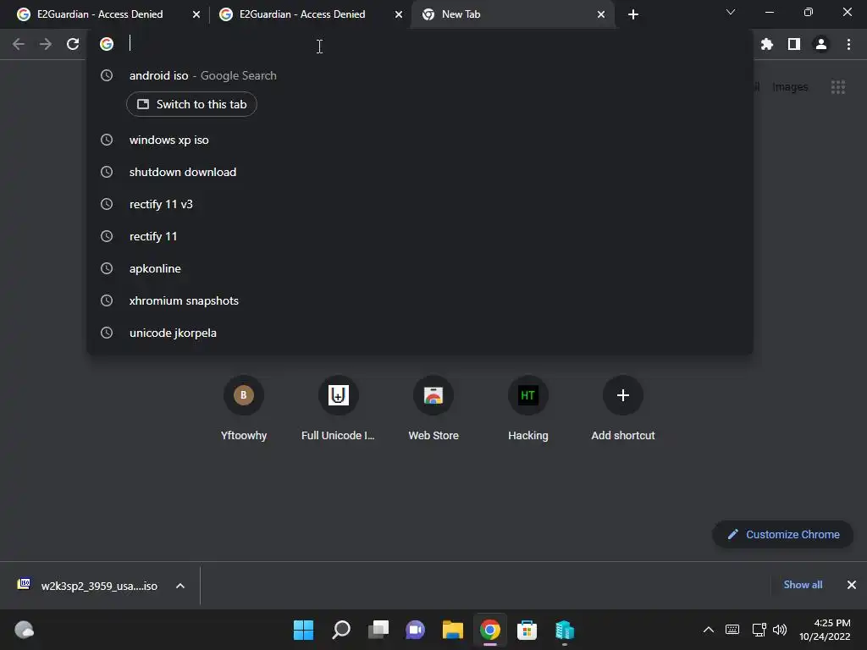
Task: Open Windows taskbar search
Action: 341,630
